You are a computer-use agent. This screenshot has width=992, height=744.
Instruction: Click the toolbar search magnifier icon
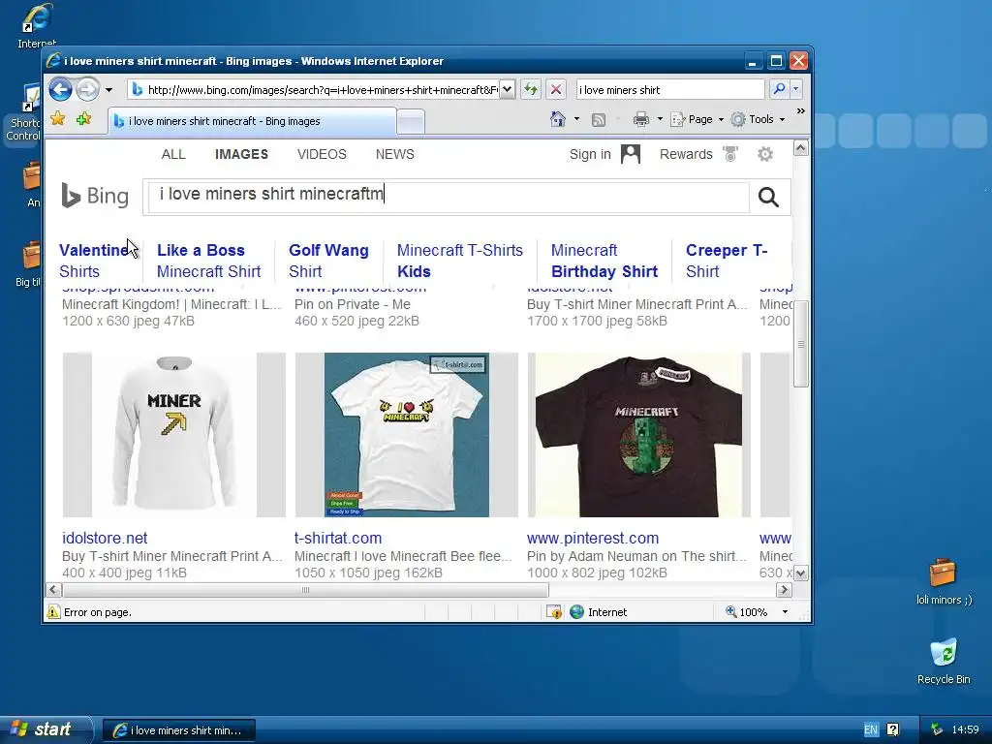pos(779,89)
